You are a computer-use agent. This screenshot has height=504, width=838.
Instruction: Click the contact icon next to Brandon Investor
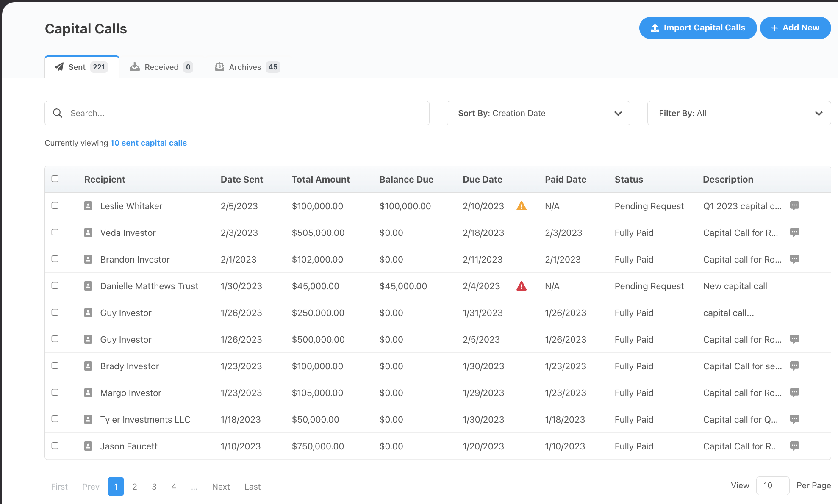pyautogui.click(x=88, y=259)
